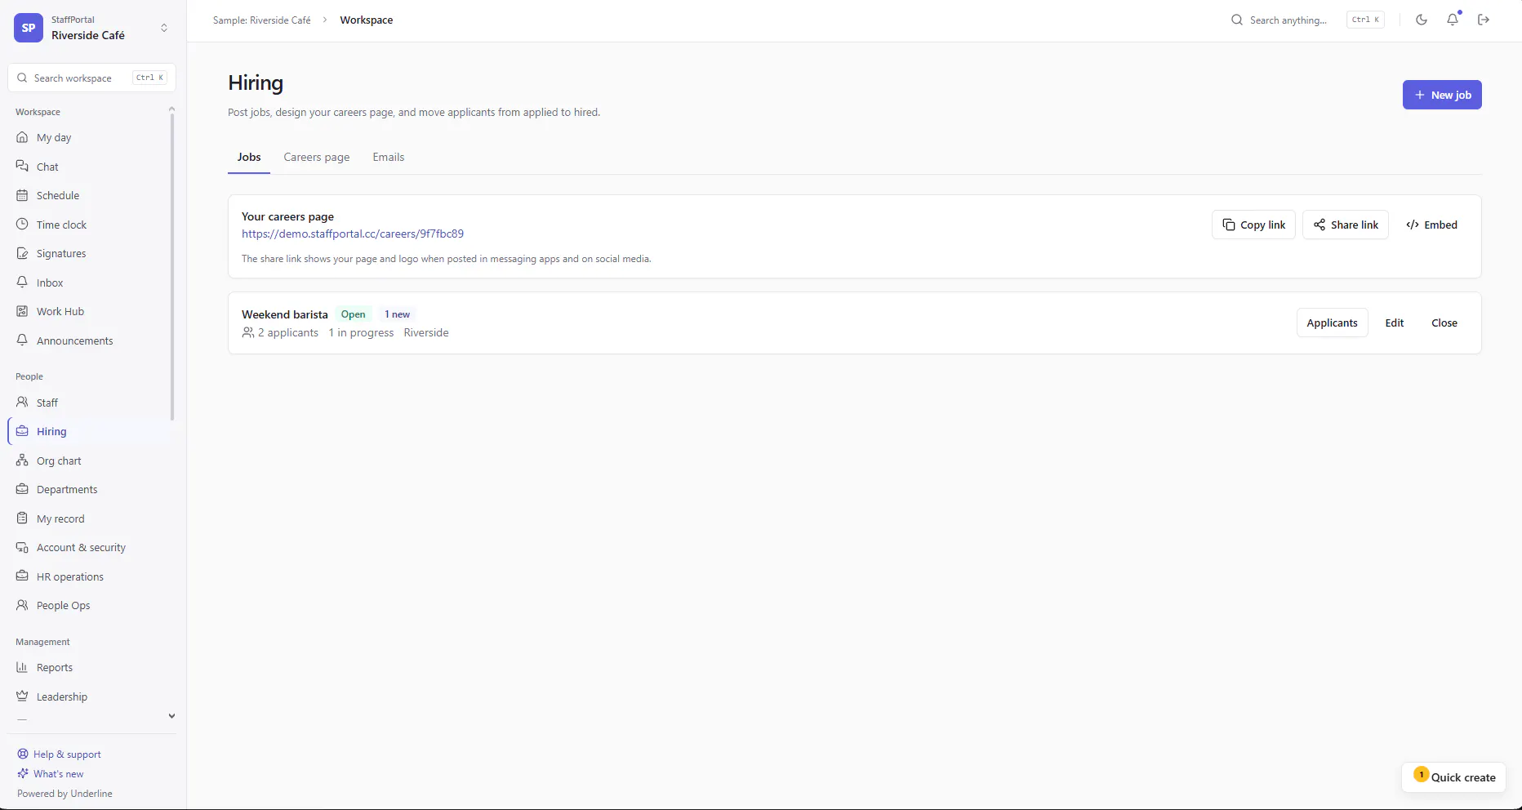Image resolution: width=1522 pixels, height=810 pixels.
Task: Open Reports in Management section
Action: point(90,667)
